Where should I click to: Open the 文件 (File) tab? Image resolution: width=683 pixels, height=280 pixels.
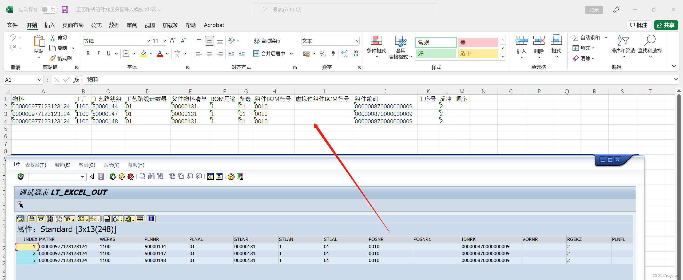[12, 25]
